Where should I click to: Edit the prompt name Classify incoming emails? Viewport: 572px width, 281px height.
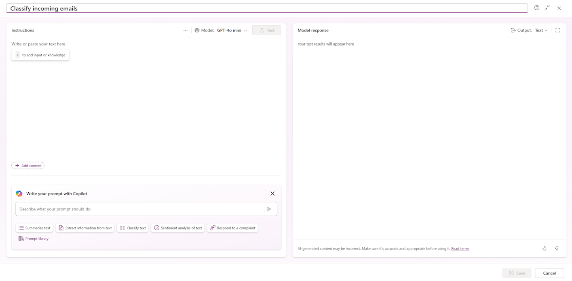267,8
